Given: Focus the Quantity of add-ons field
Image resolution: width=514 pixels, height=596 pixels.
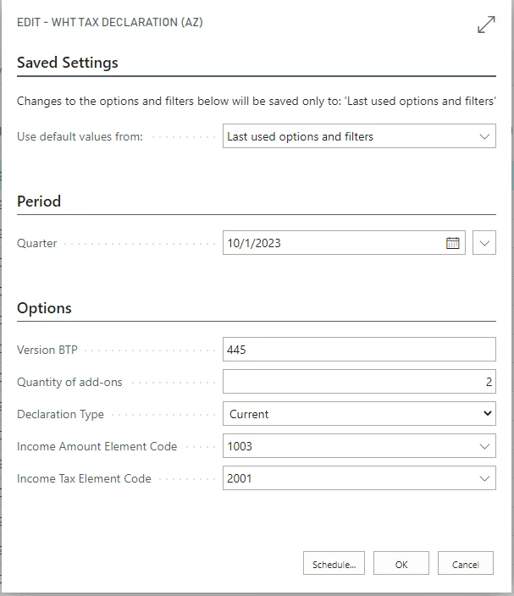Looking at the screenshot, I should (x=359, y=382).
